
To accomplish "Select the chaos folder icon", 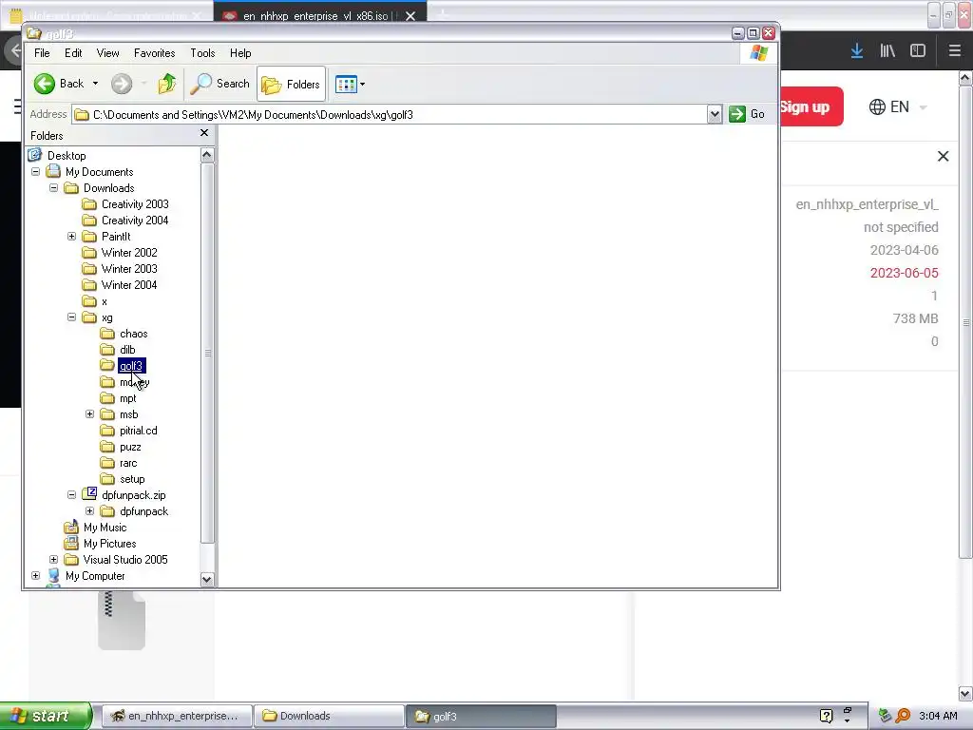I will click(108, 334).
